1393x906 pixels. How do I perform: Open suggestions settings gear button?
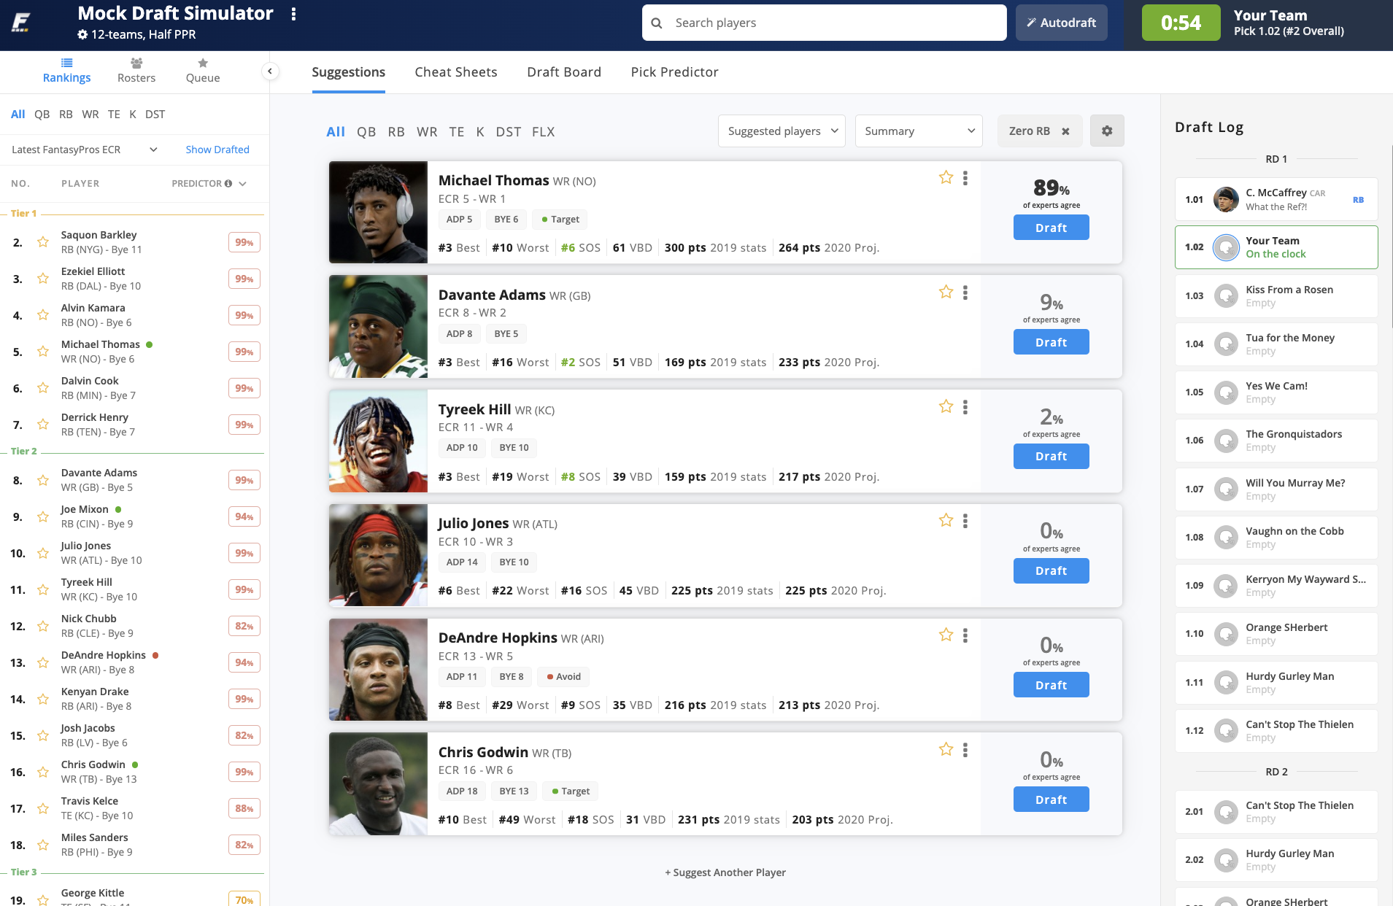point(1107,131)
